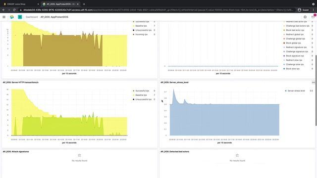
Task: Click the Detected bad actors no-results icon
Action: coord(237,155)
